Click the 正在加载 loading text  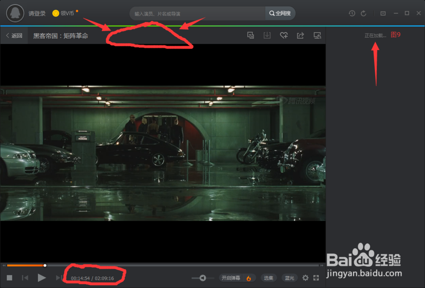375,36
